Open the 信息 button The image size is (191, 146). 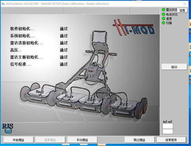click(182, 10)
